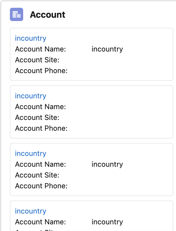Click the incountry value in third card
The width and height of the screenshot is (176, 231).
click(107, 164)
